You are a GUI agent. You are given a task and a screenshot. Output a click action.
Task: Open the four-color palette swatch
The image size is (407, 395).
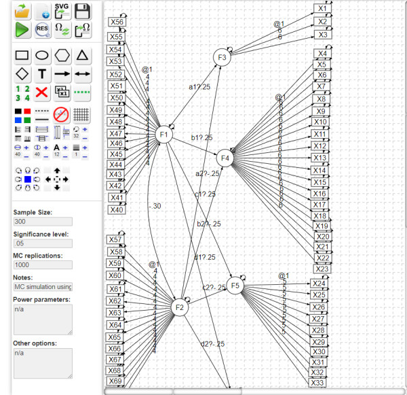point(22,114)
